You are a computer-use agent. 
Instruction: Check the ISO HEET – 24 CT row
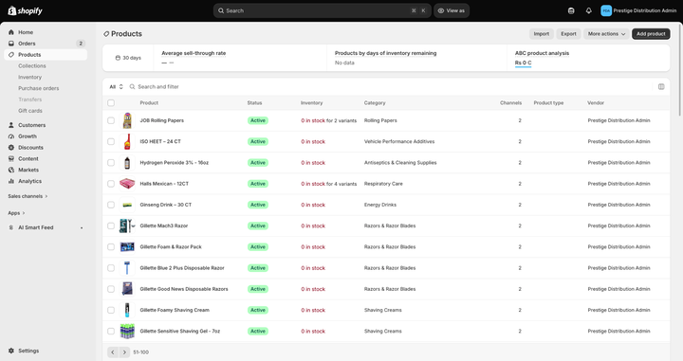point(111,142)
